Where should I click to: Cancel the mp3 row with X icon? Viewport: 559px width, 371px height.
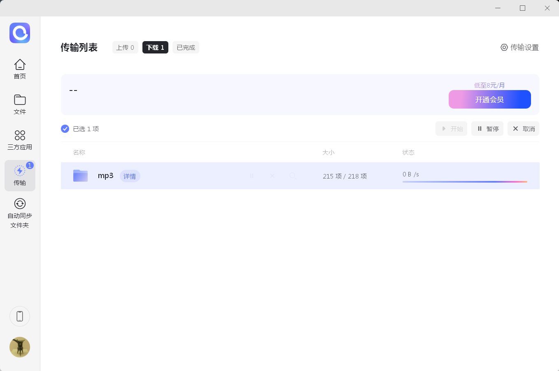(x=272, y=176)
